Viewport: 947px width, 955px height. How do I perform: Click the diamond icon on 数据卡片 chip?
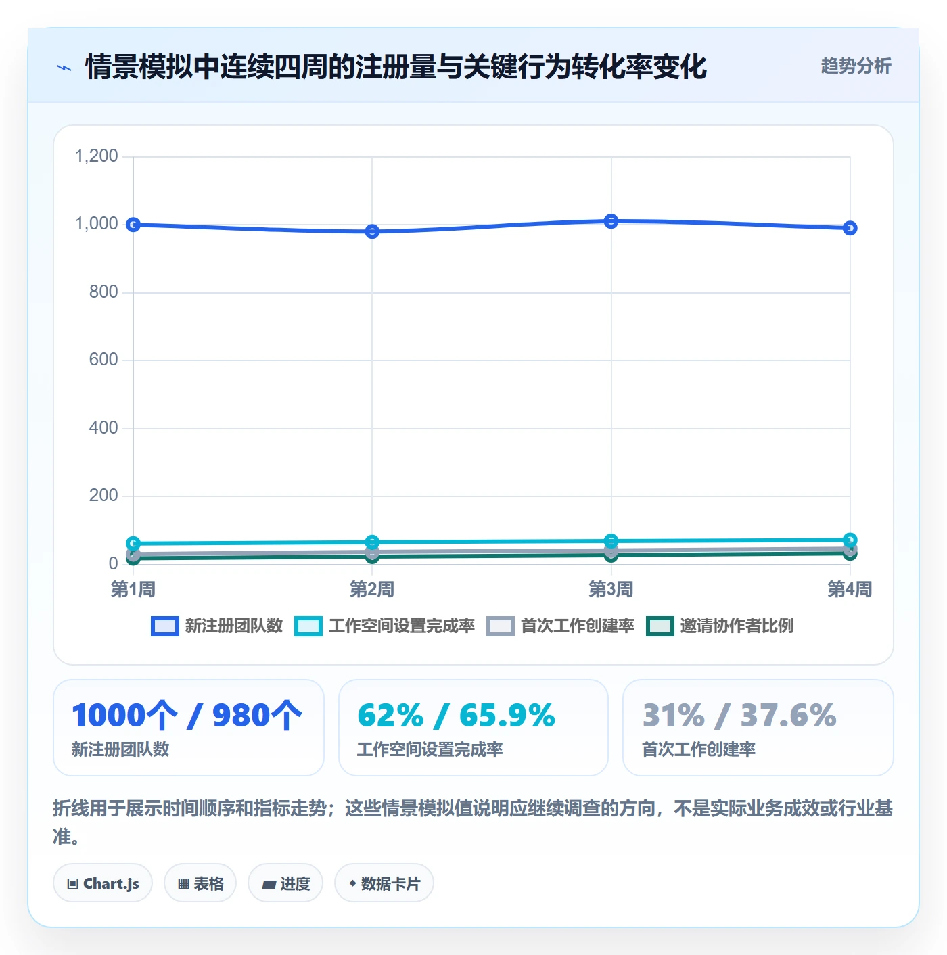tap(352, 883)
